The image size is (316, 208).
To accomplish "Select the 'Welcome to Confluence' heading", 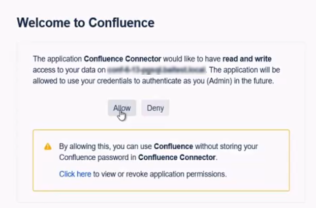I will [x=85, y=23].
